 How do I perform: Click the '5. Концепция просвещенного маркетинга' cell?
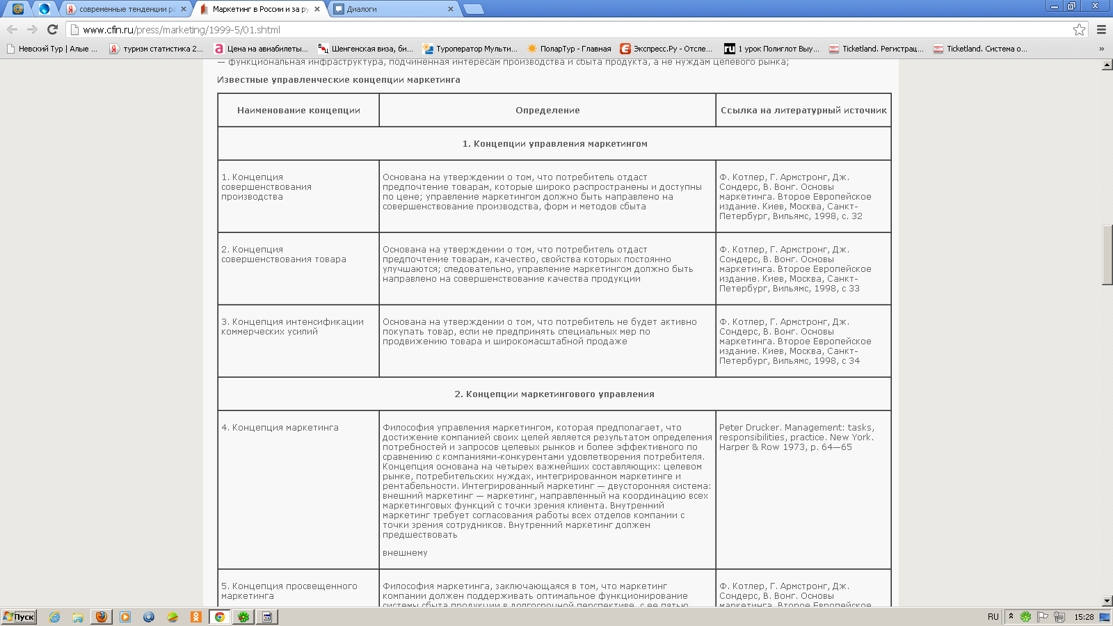(x=298, y=588)
